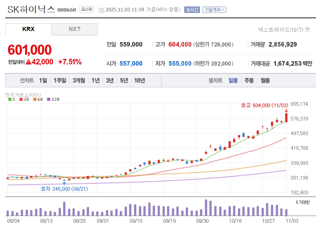The width and height of the screenshot is (316, 231).
Task: Click the blue arrow marking 최저 245,000
Action: tap(64, 183)
